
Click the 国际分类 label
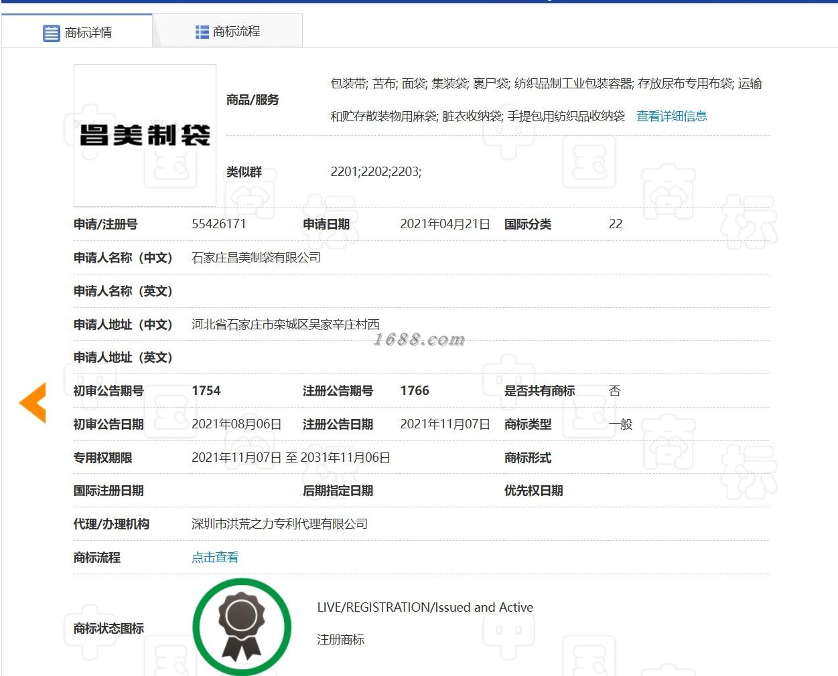click(x=527, y=224)
